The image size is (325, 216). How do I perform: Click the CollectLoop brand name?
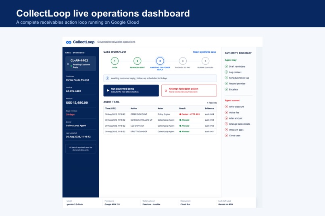click(84, 42)
